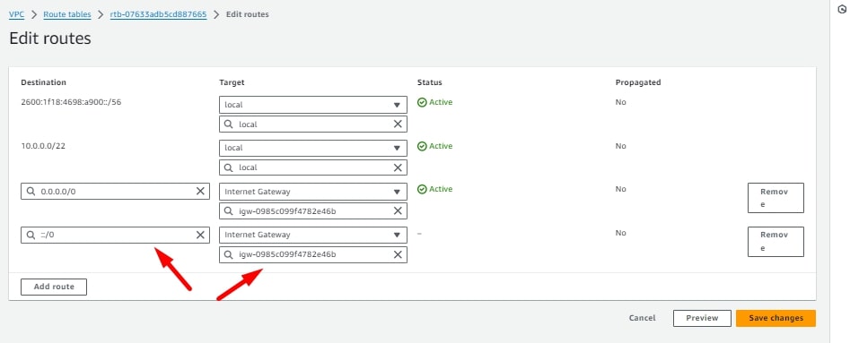Click the 2600:1f18:4698:a900::/56 destination text
The image size is (850, 343).
tap(71, 102)
